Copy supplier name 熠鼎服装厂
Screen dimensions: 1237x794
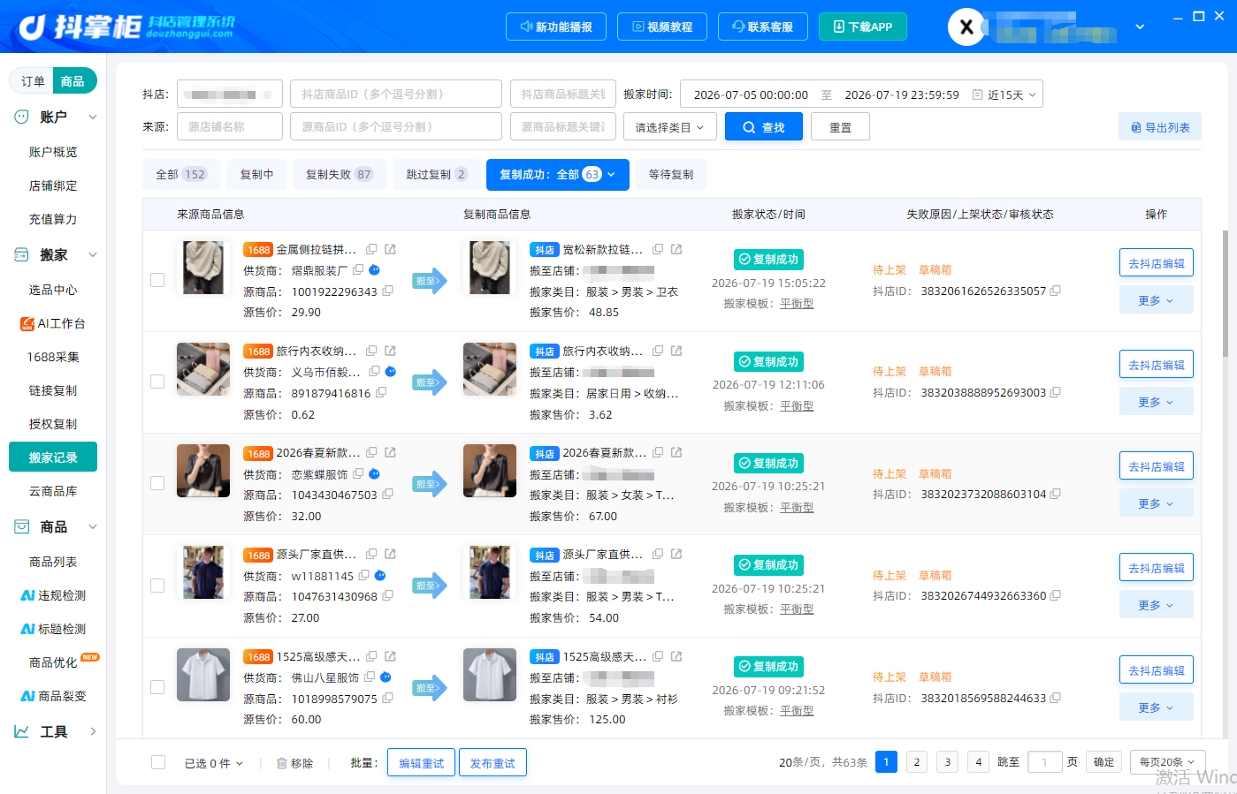358,269
